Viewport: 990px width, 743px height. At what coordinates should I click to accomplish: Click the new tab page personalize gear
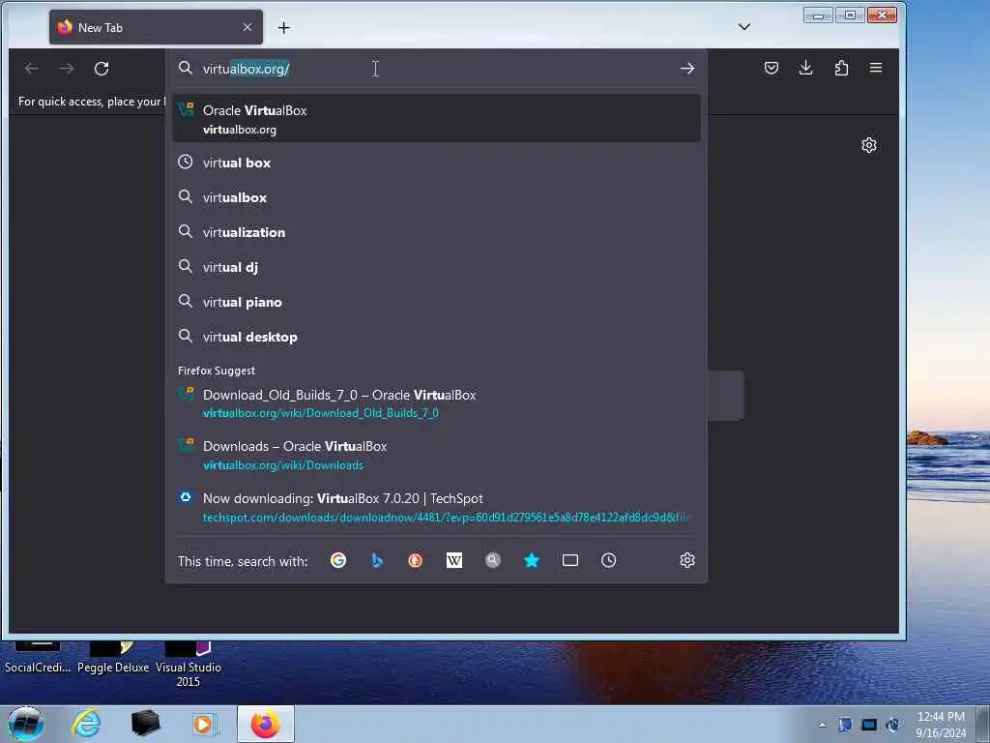pyautogui.click(x=869, y=145)
